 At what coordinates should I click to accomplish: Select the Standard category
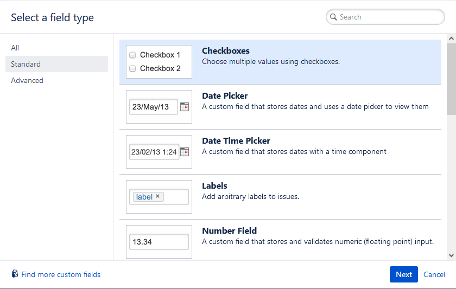tap(26, 64)
